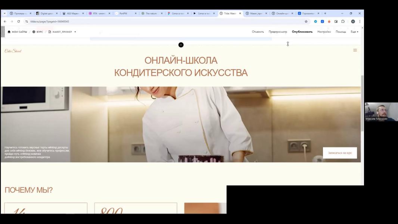Click the browser back arrow
Image resolution: width=398 pixels, height=224 pixels.
coord(4,22)
